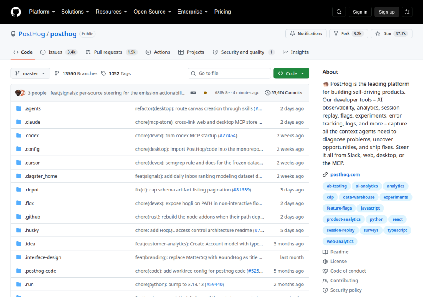Click the commit history clock icon
This screenshot has width=423, height=297.
pyautogui.click(x=267, y=93)
